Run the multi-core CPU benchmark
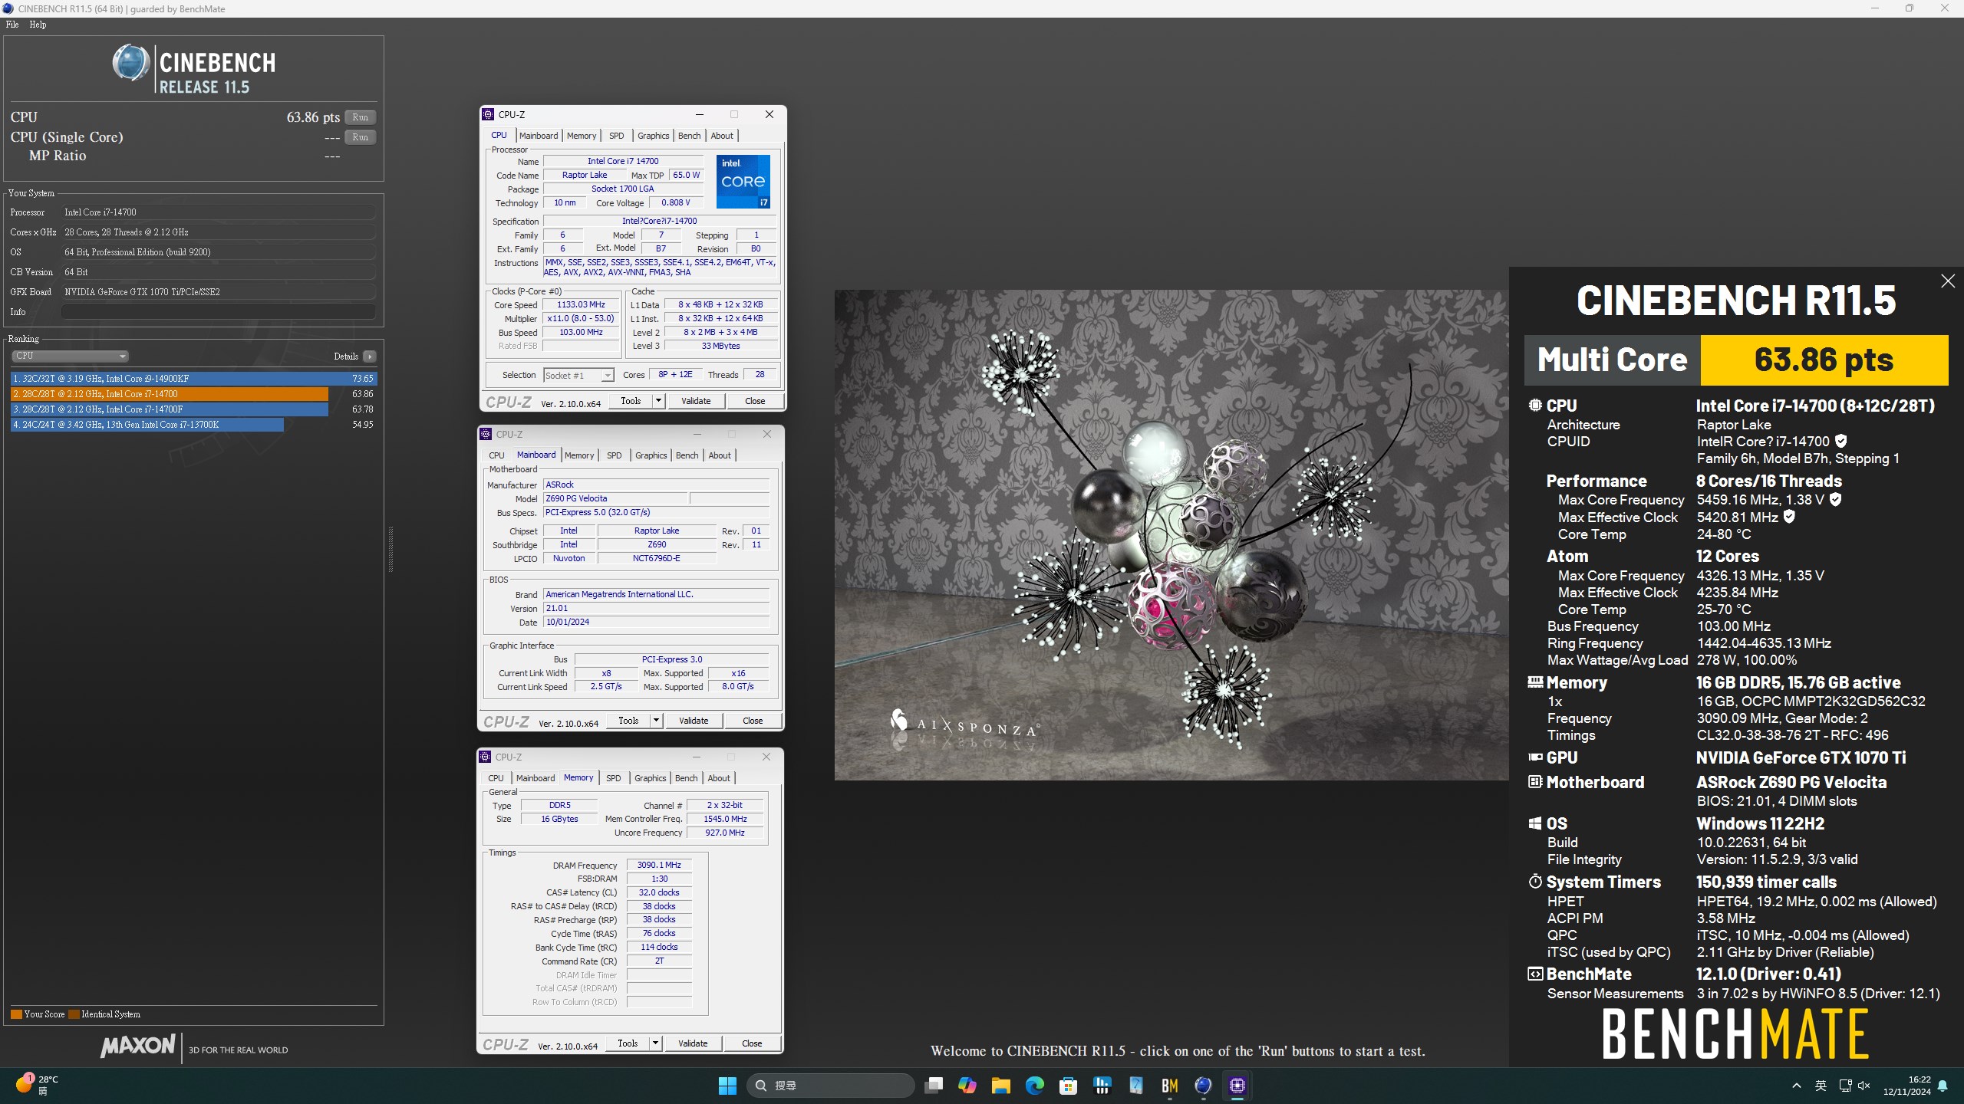The height and width of the screenshot is (1104, 1964). click(360, 117)
